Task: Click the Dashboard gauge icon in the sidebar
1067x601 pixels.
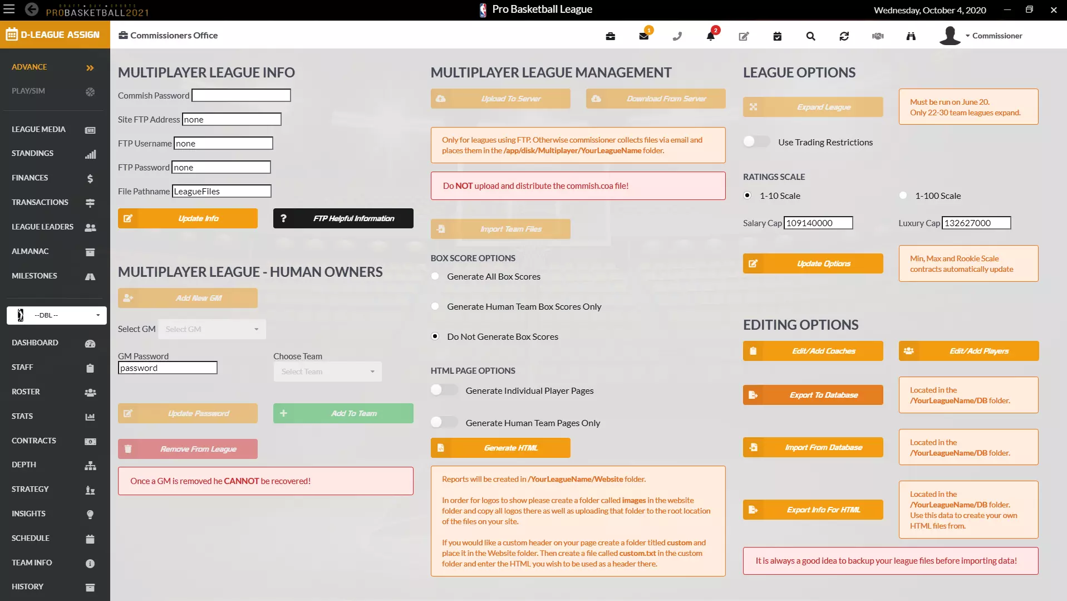Action: pyautogui.click(x=90, y=344)
